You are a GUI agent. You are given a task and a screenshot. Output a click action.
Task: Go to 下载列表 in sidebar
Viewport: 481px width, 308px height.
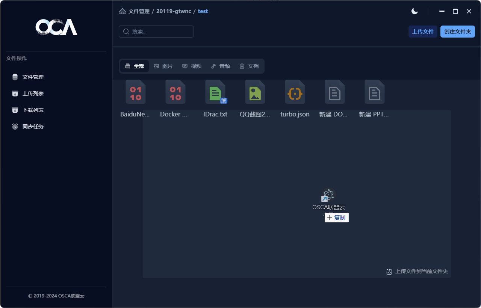coord(33,110)
